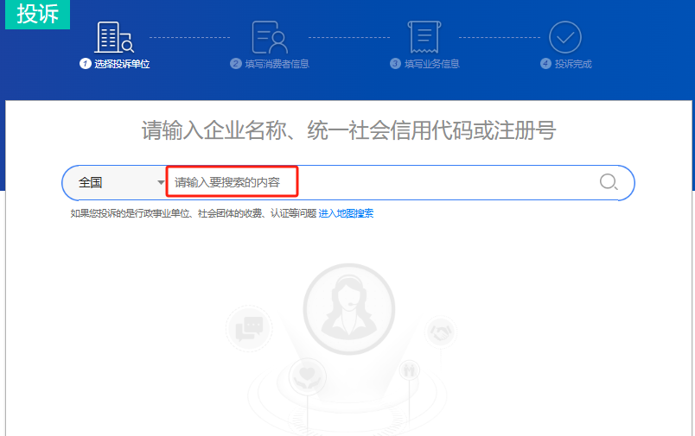This screenshot has width=695, height=436.
Task: Click the customer service agent illustration
Action: pos(349,309)
